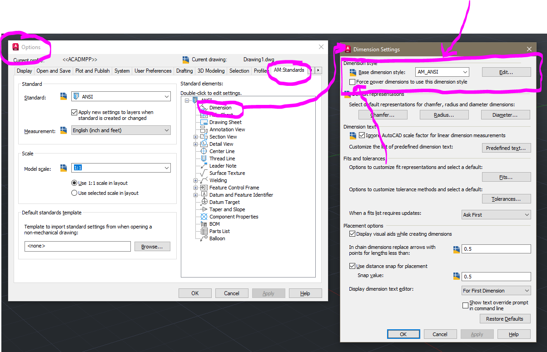The height and width of the screenshot is (352, 547).
Task: Open the Base dimension style dropdown
Action: (466, 71)
